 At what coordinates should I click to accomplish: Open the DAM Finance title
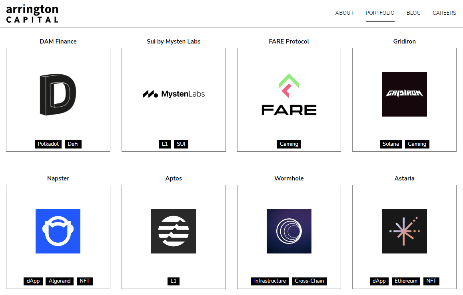(x=58, y=42)
